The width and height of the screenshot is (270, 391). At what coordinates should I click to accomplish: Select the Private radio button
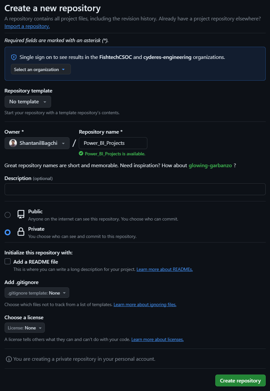8,232
